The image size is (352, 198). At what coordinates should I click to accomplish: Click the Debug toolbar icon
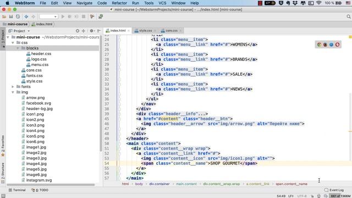point(70,16)
